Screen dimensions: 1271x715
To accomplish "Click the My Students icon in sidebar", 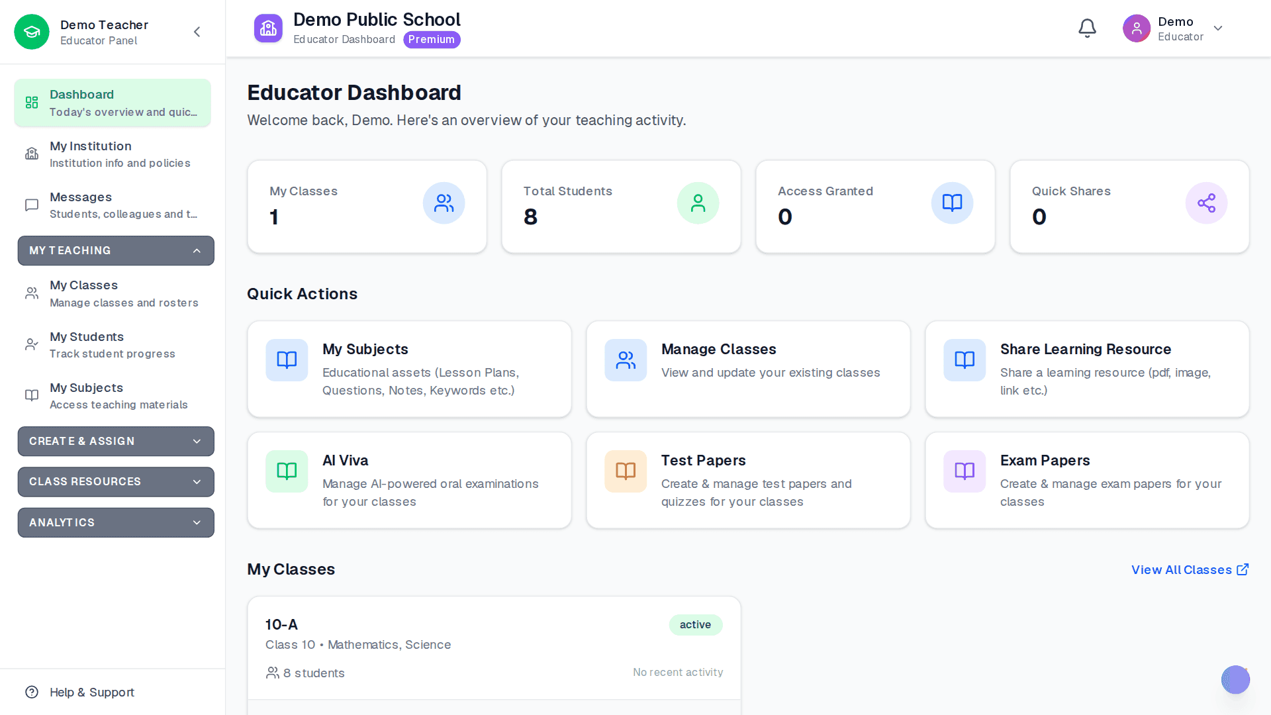I will [x=32, y=344].
